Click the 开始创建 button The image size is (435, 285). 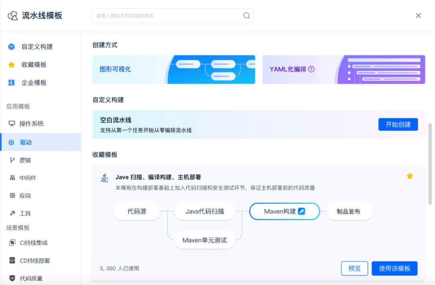pos(398,125)
